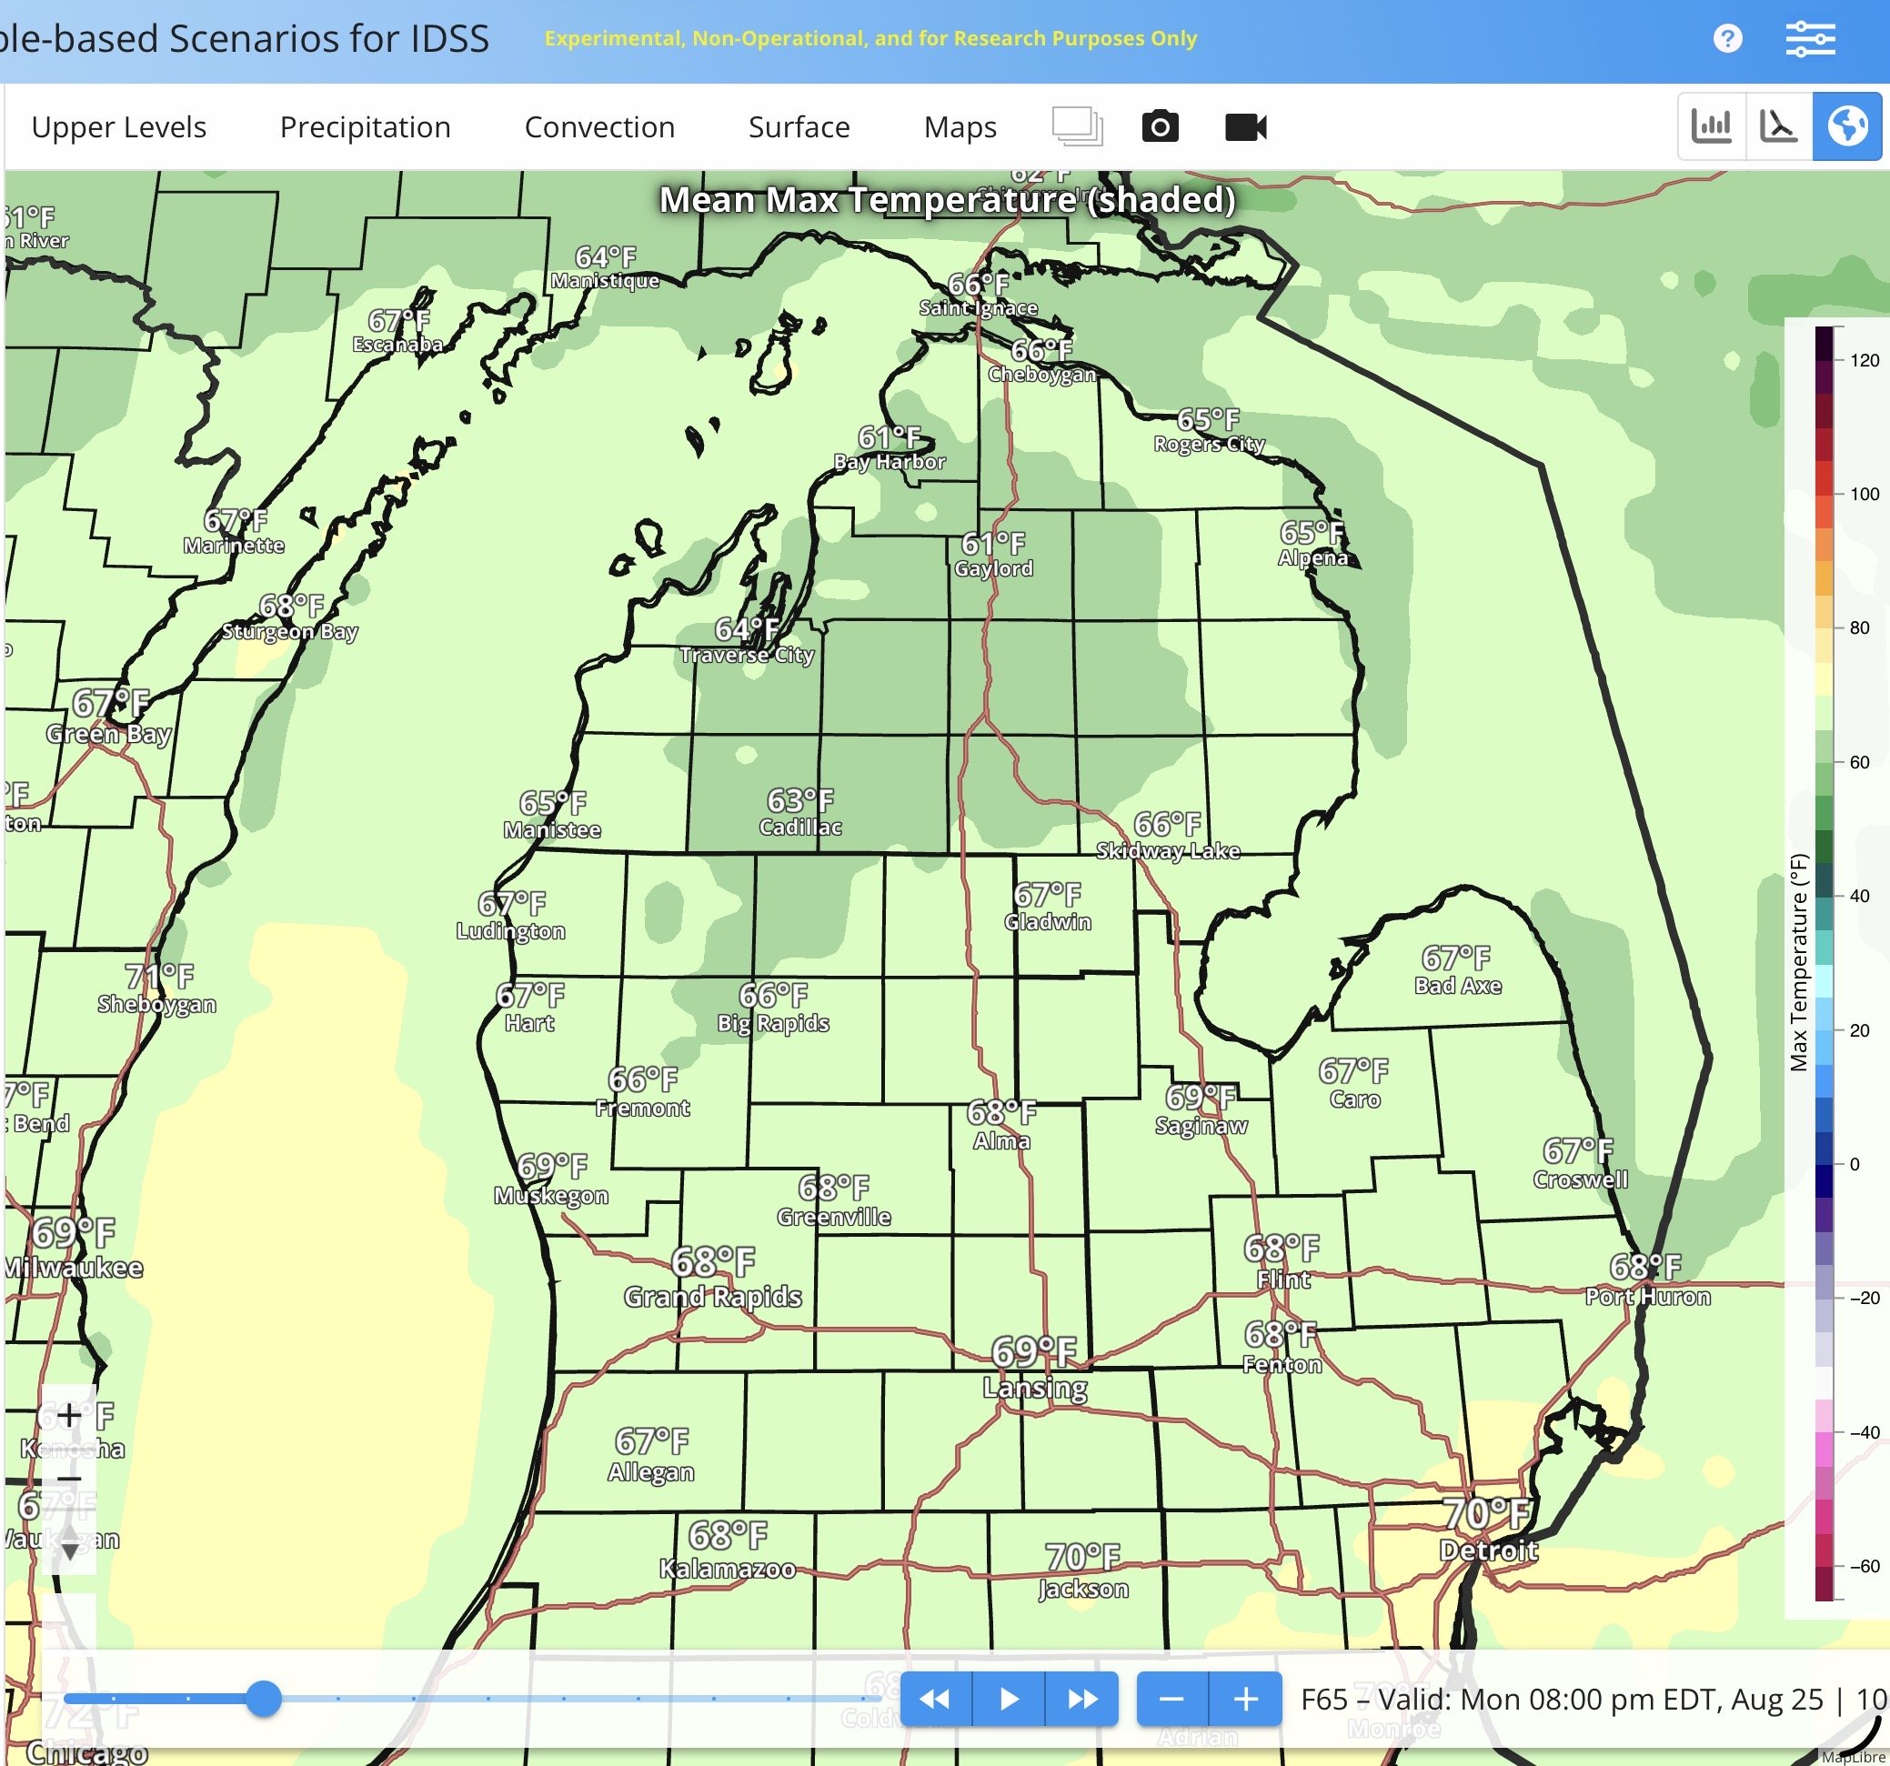
Task: Step back with rewind button
Action: click(935, 1699)
